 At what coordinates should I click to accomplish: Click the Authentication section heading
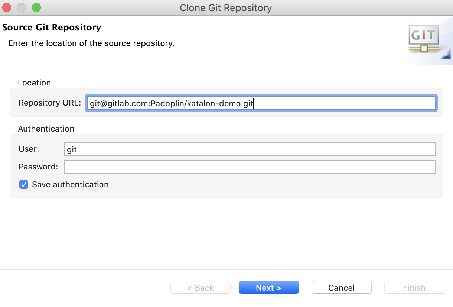46,129
